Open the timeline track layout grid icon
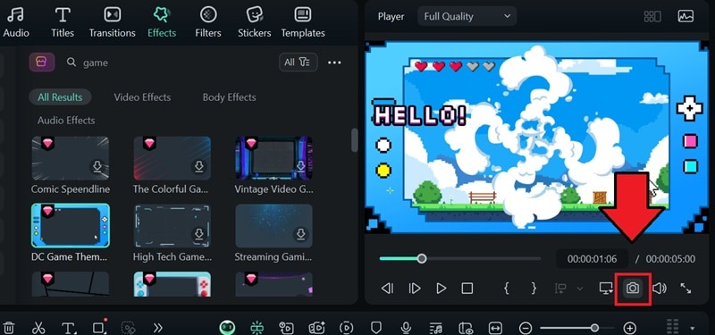715x335 pixels. [x=673, y=327]
